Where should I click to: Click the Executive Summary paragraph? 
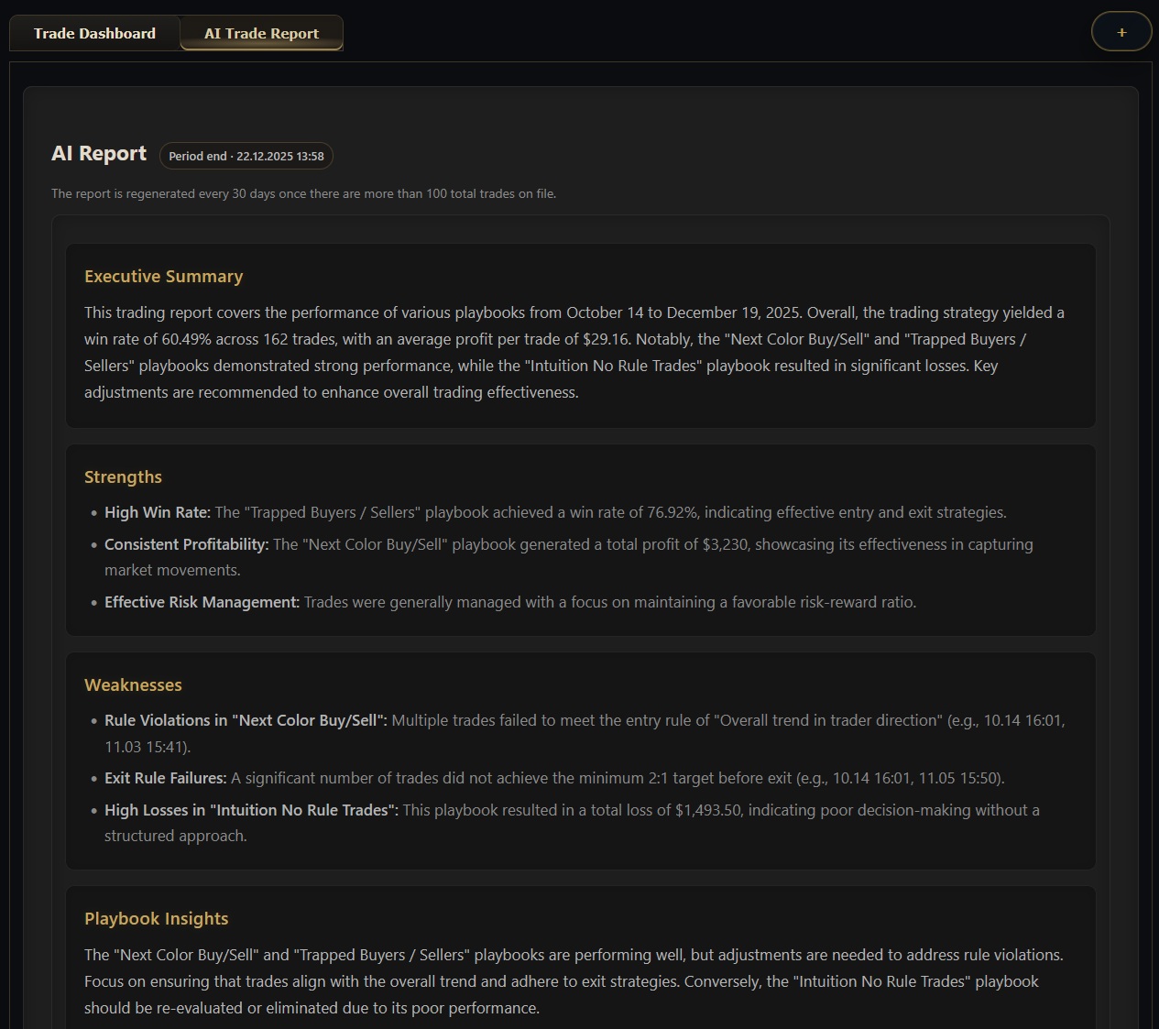(x=574, y=352)
